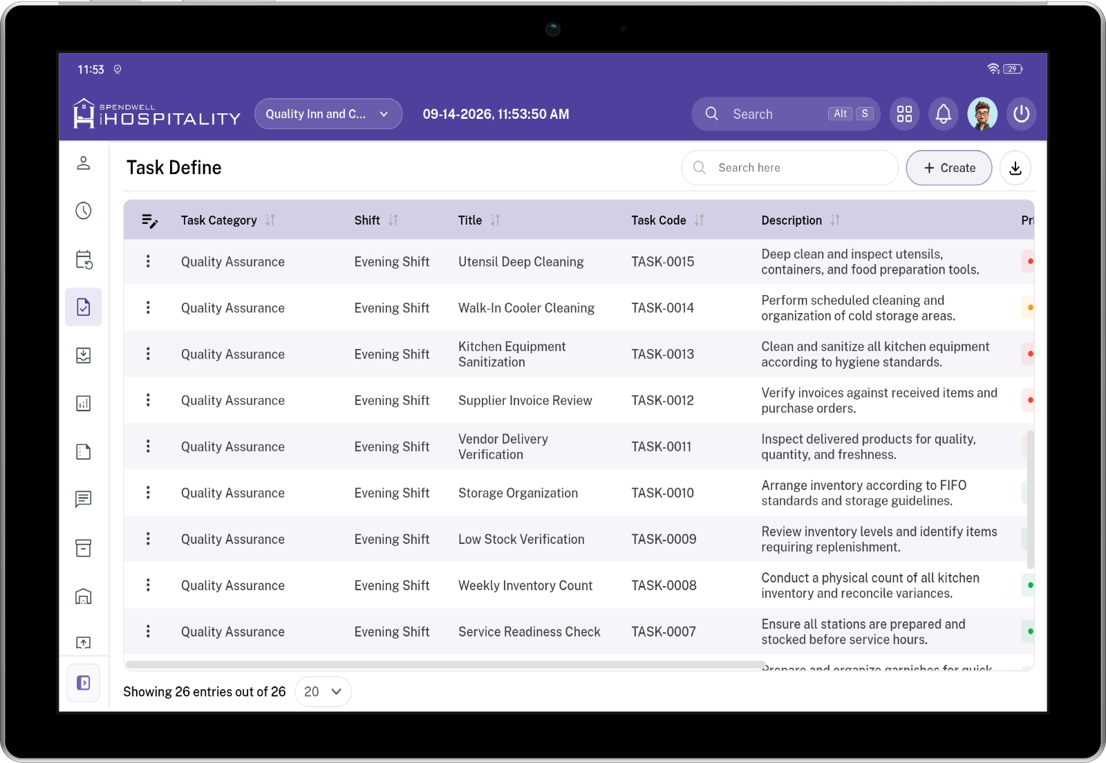Open row menu for Vendor Delivery Verification
This screenshot has height=763, width=1106.
click(148, 446)
